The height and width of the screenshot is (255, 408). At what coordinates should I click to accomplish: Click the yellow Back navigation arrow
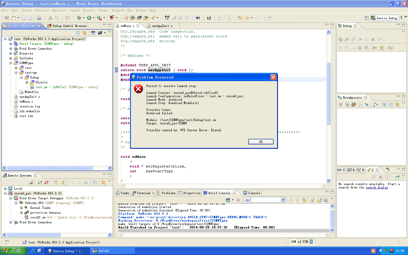247,18
